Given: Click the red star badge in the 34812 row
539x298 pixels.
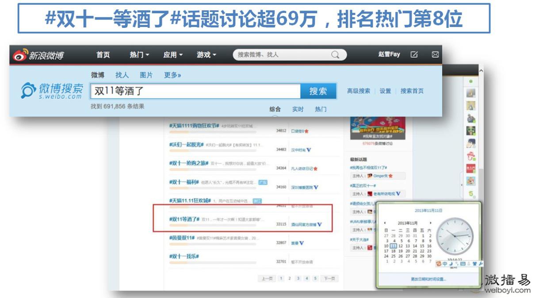Looking at the screenshot, I should pyautogui.click(x=306, y=131).
